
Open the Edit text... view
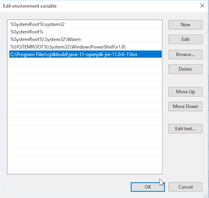click(185, 129)
